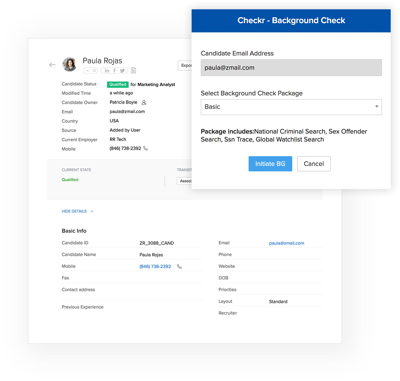
Task: Click the call icon beside Mobile in Basic Info
Action: point(179,266)
